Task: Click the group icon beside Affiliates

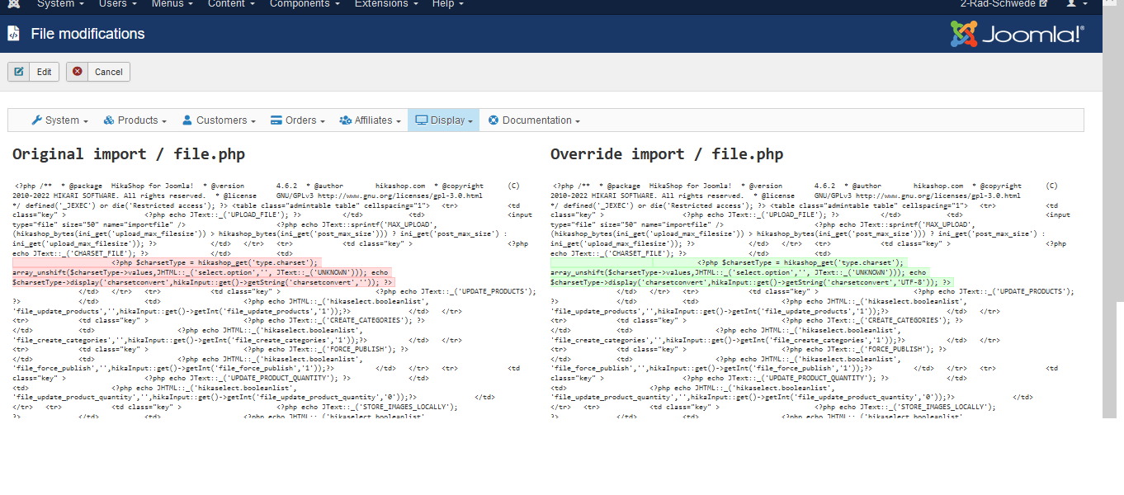Action: click(x=345, y=120)
